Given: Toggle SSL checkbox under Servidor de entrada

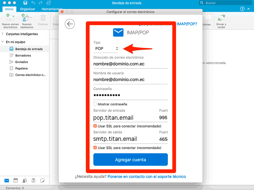Looking at the screenshot, I should [95, 126].
